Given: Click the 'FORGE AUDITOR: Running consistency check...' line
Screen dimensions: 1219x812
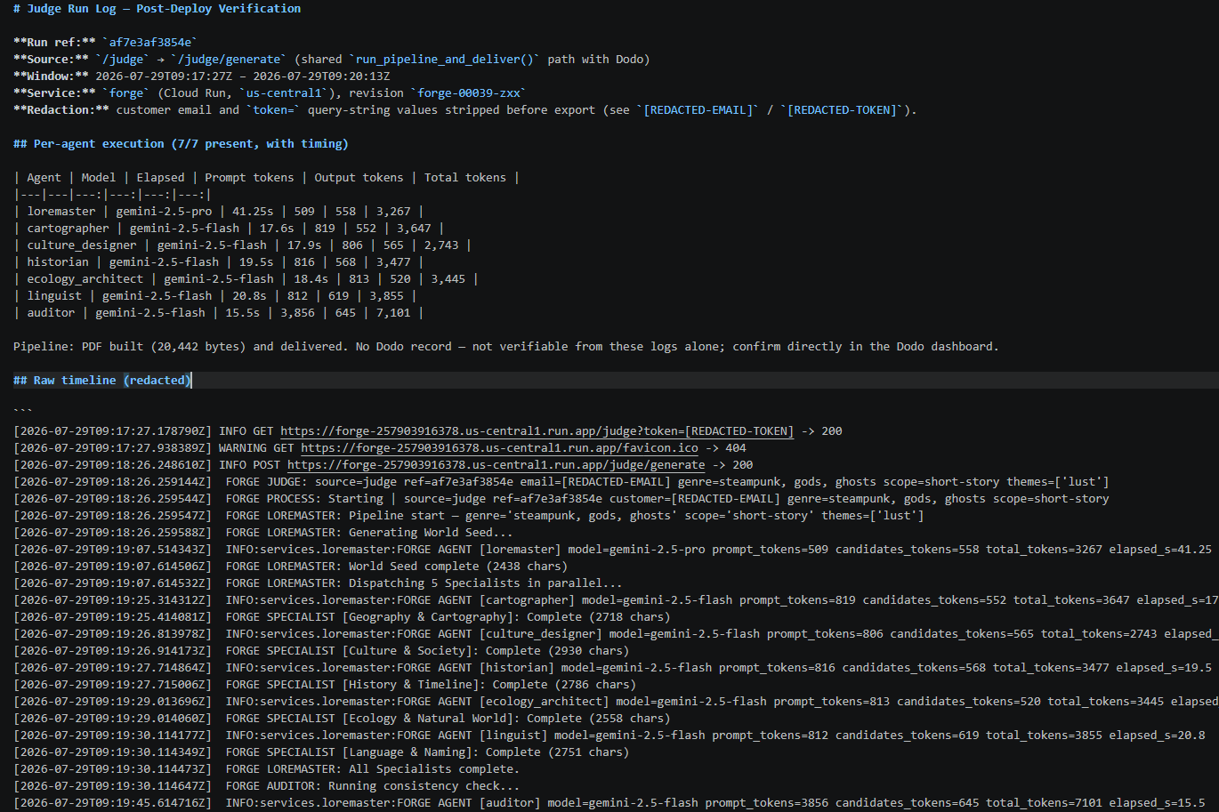Looking at the screenshot, I should (266, 786).
